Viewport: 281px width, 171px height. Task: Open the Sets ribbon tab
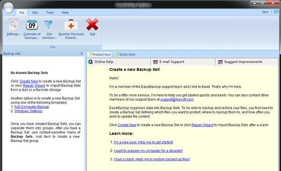[x=35, y=13]
